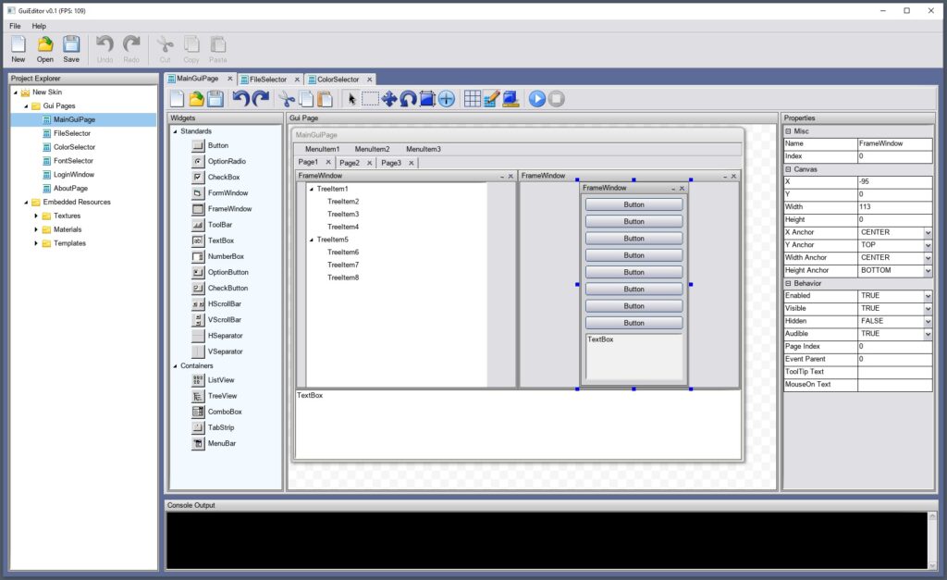947x580 pixels.
Task: Click the blue redo arrow in editor toolbar
Action: 260,98
